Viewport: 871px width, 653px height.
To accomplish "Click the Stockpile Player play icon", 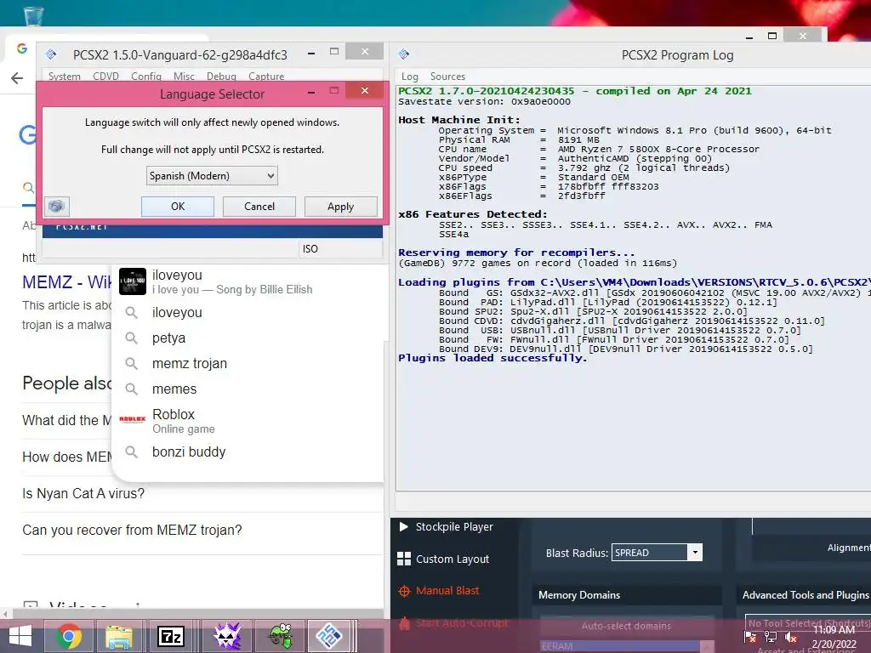I will pyautogui.click(x=404, y=527).
